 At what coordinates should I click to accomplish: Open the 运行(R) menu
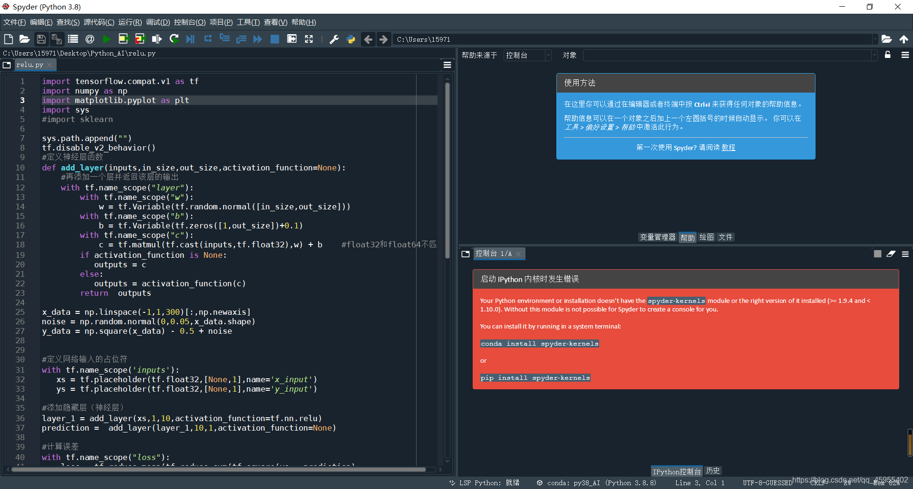[130, 22]
